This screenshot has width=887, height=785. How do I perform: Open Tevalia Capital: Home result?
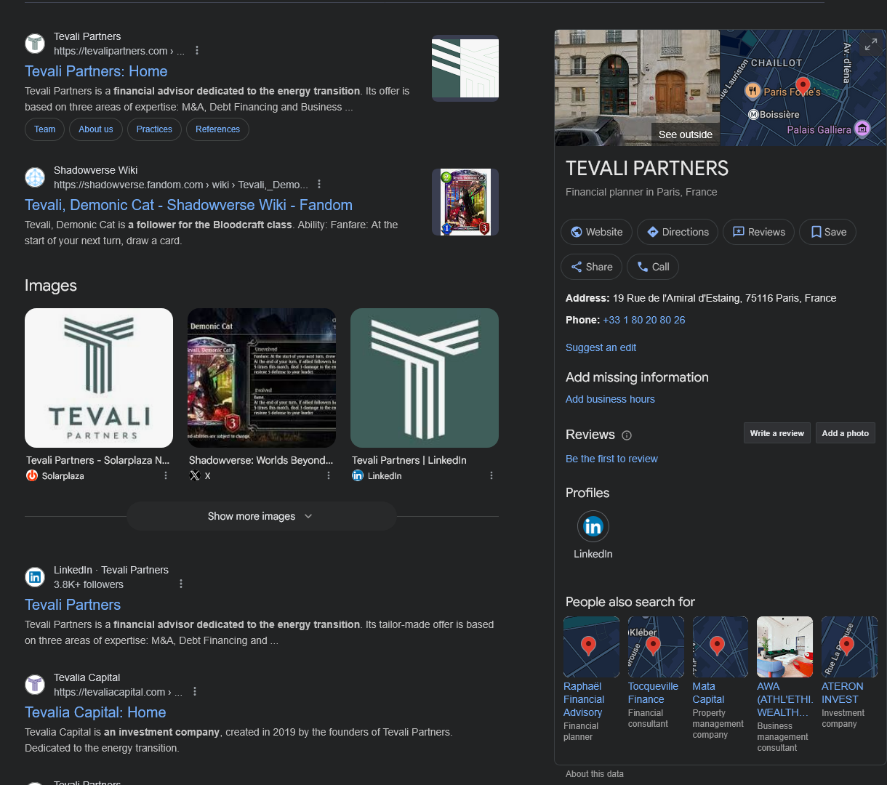(95, 712)
